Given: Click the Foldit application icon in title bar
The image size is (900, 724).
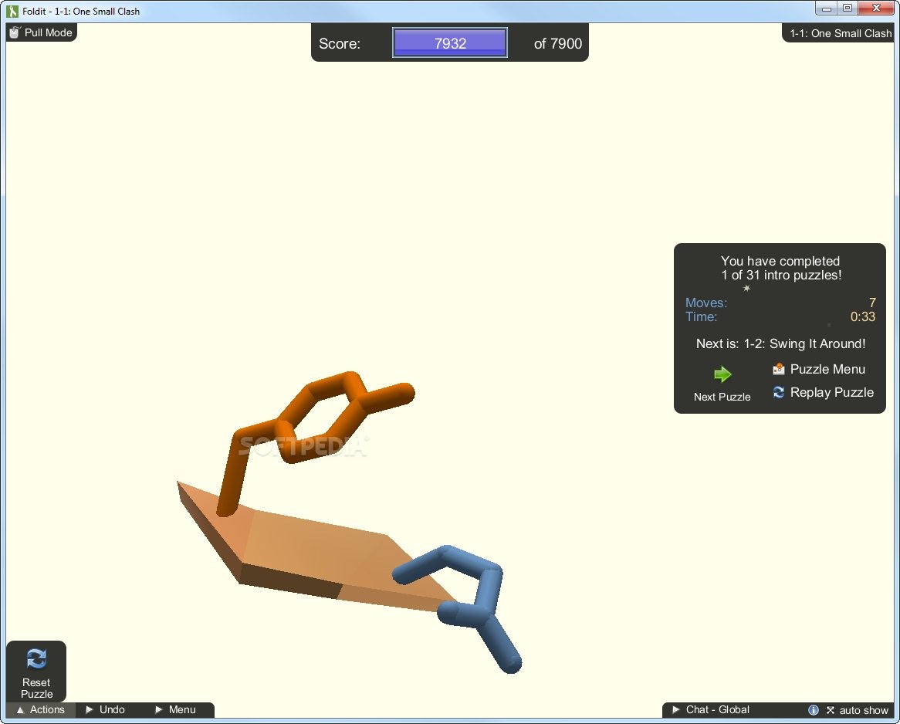Looking at the screenshot, I should (x=12, y=11).
